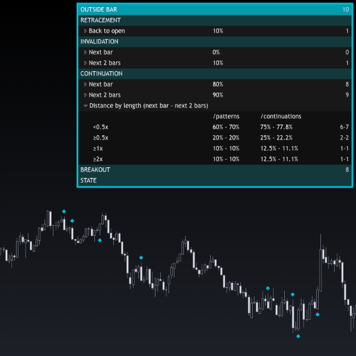Select the RETRACEMENT section header
The height and width of the screenshot is (356, 356).
point(215,20)
